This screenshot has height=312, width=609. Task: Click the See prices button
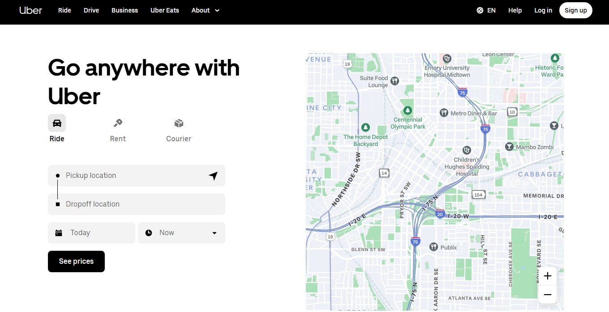pos(76,261)
